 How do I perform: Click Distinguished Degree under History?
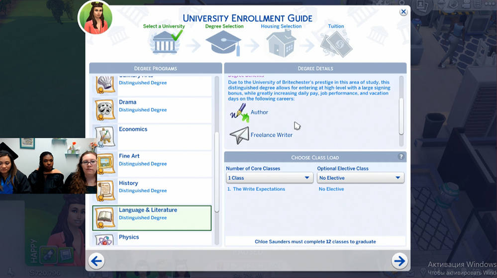pyautogui.click(x=143, y=191)
